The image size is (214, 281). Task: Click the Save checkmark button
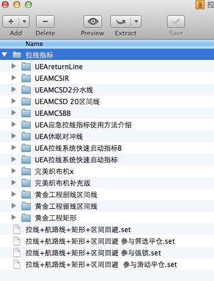click(176, 22)
